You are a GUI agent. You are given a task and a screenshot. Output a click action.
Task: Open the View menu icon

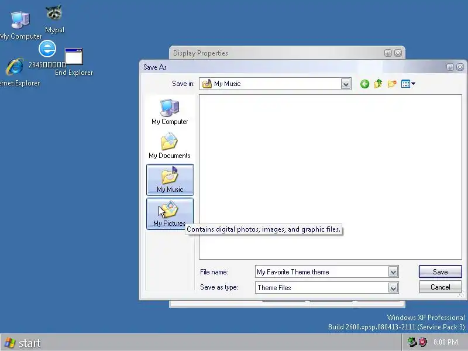pos(408,84)
